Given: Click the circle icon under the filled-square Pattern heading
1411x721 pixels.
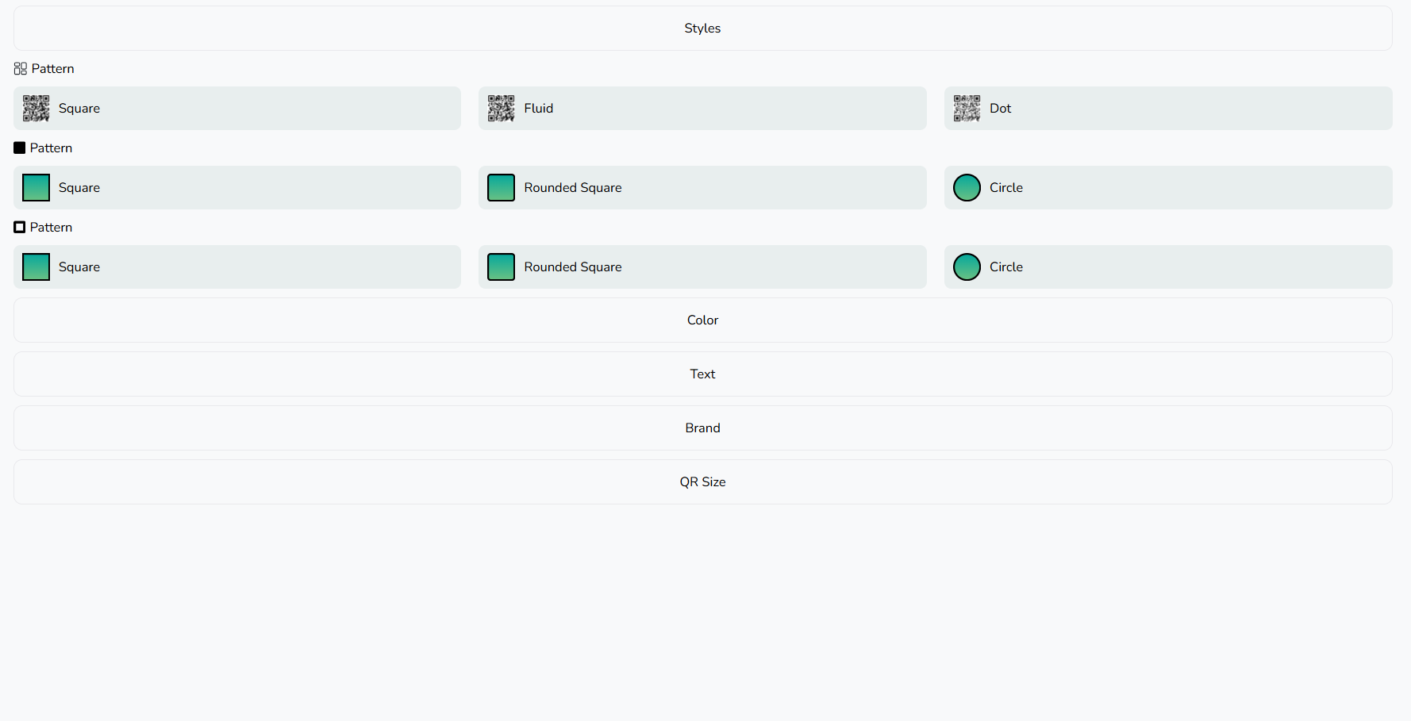Looking at the screenshot, I should tap(967, 188).
